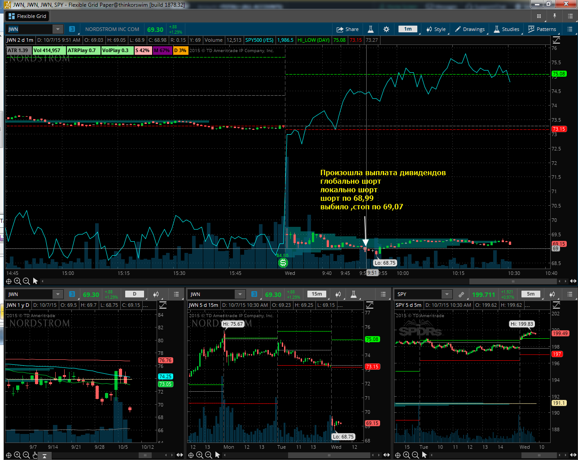Open main chart list menu icon
Image resolution: width=578 pixels, height=460 pixels.
[x=570, y=29]
